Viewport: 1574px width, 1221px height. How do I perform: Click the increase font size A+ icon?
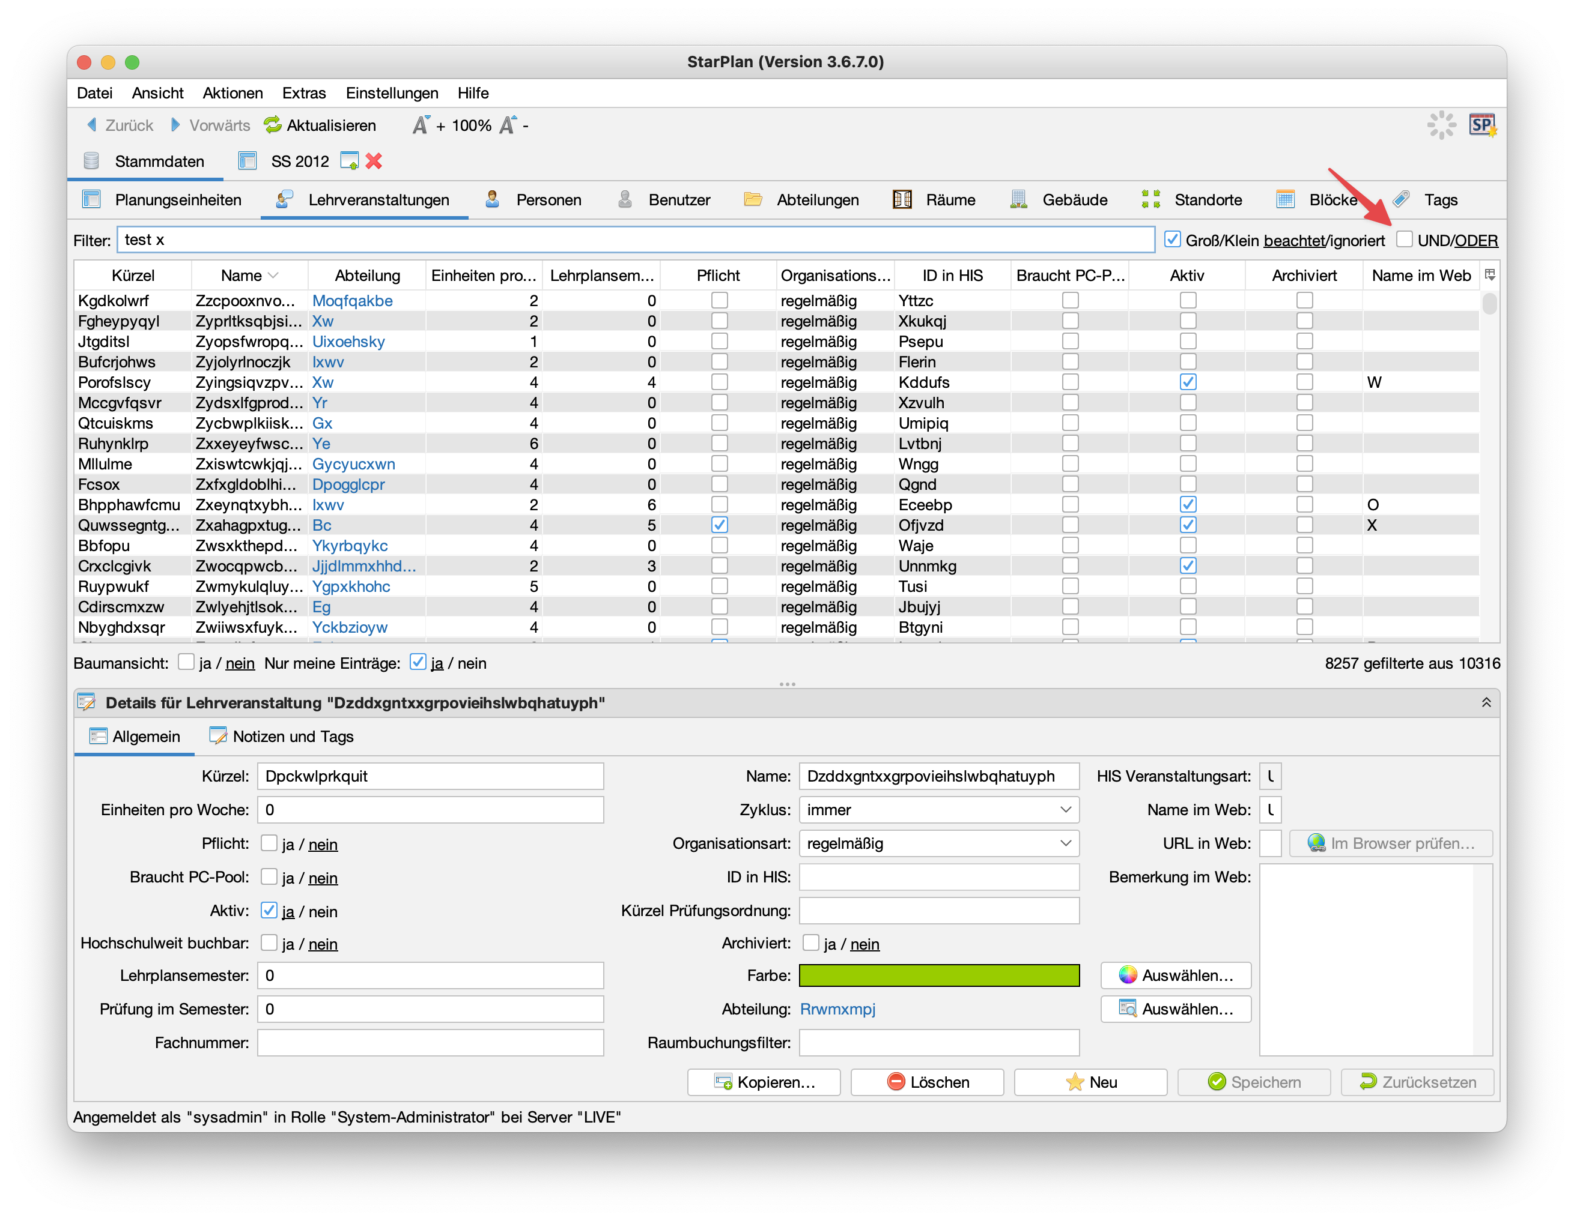pos(421,125)
